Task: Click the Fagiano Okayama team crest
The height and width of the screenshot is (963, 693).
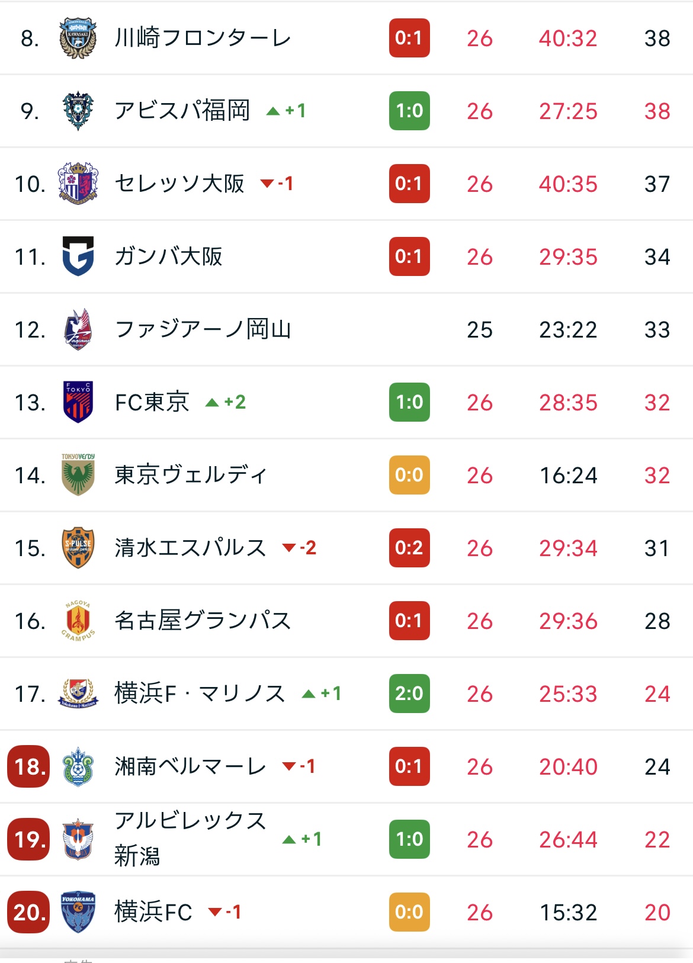Action: [x=78, y=329]
